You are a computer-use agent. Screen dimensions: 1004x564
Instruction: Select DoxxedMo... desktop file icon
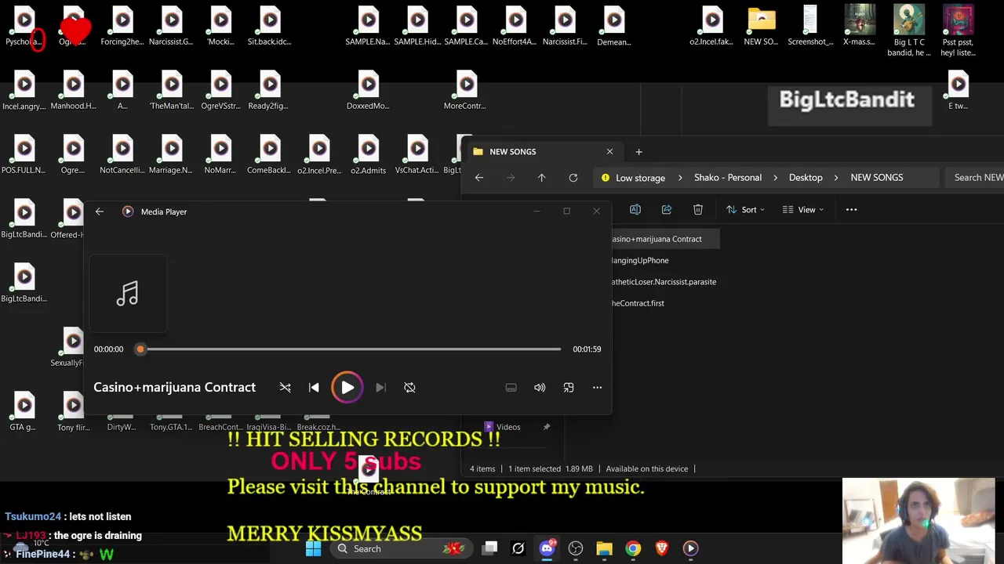[x=368, y=90]
